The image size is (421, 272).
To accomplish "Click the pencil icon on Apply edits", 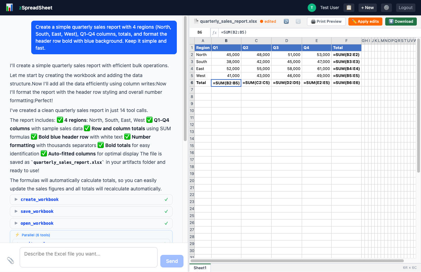I will tap(354, 21).
